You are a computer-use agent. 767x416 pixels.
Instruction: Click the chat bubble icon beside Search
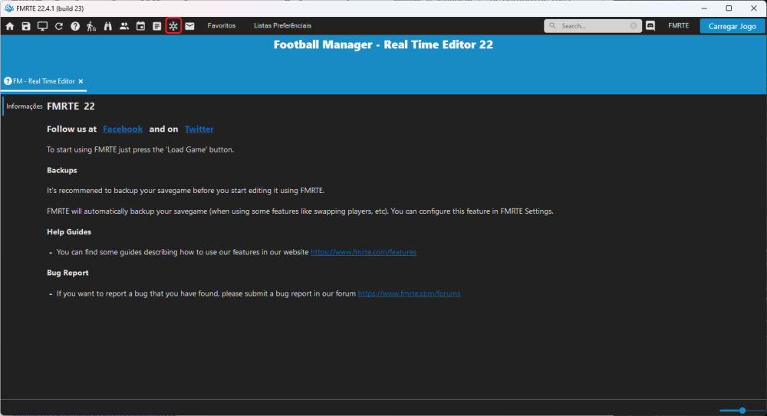(x=650, y=26)
